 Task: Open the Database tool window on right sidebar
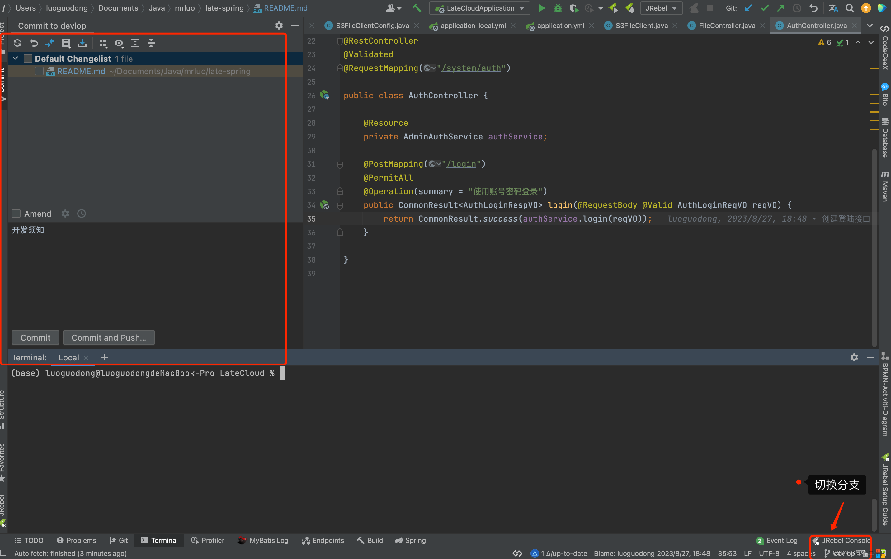(x=885, y=138)
